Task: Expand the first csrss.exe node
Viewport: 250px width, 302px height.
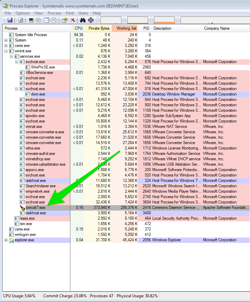Action: 6,46
